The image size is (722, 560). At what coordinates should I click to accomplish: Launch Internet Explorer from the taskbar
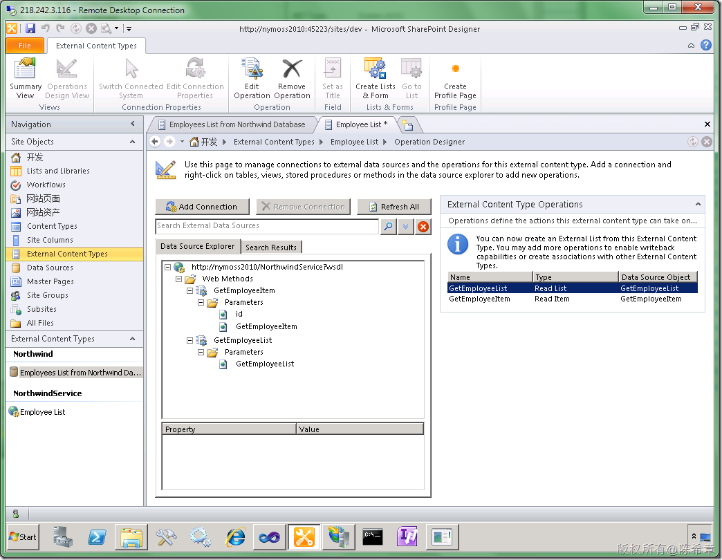click(x=235, y=537)
